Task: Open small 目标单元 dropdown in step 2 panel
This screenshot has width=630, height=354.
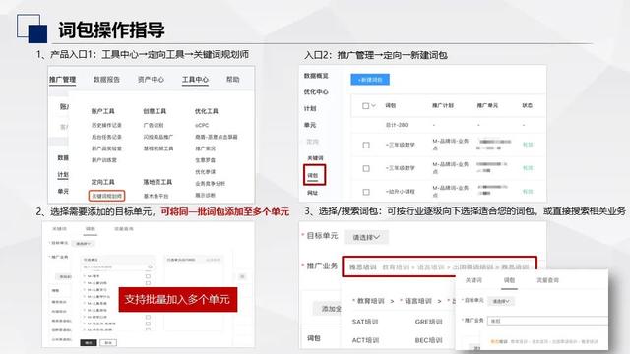Action: 84,244
